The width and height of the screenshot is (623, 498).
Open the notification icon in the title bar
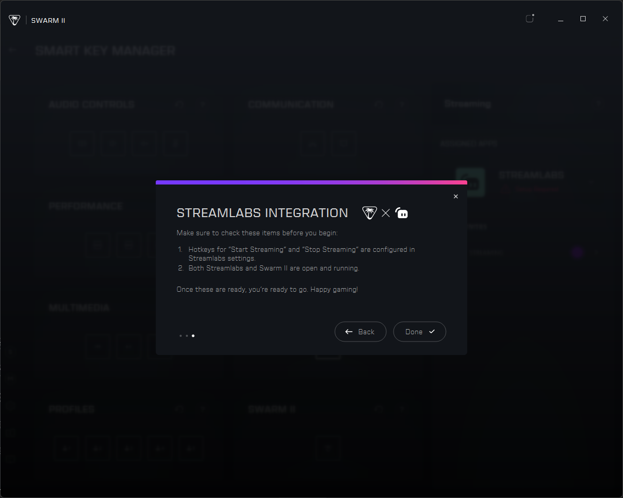530,19
